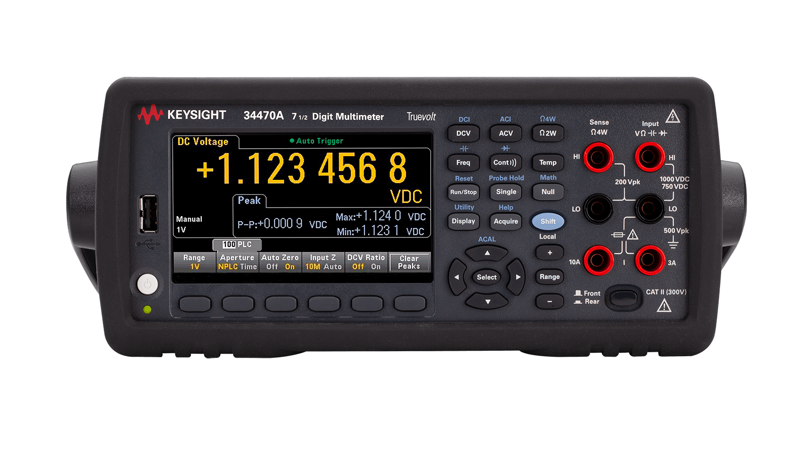Push the up arrow navigation key
This screenshot has width=799, height=449.
[x=487, y=253]
